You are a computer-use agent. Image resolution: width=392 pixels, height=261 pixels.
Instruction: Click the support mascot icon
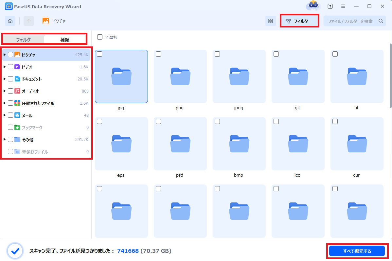[x=313, y=6]
